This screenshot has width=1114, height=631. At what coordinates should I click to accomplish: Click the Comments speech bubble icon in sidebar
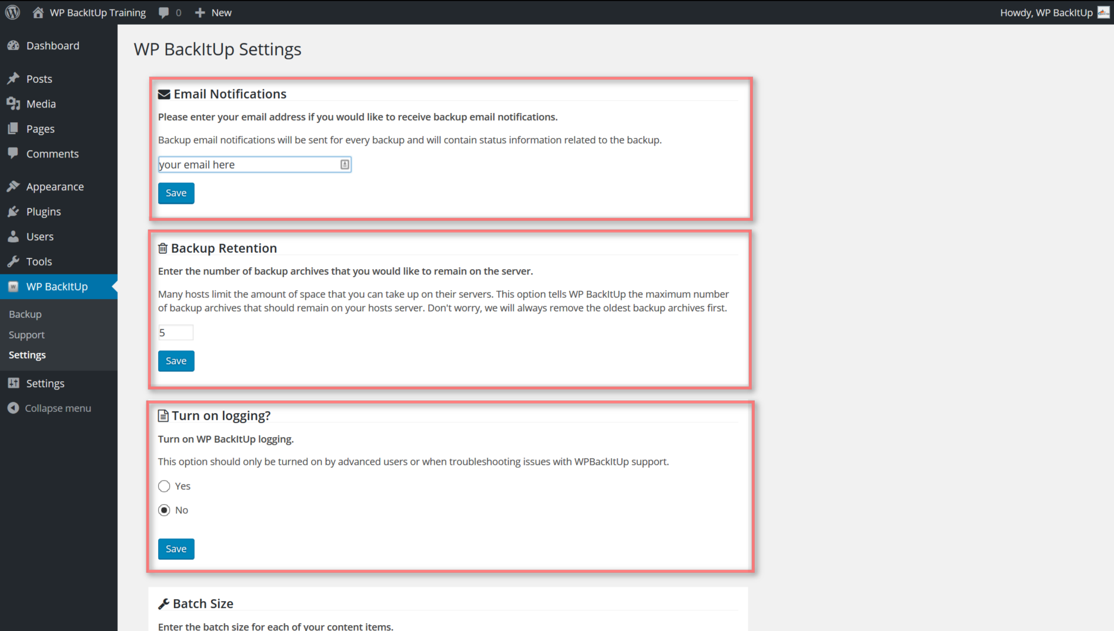(x=13, y=153)
